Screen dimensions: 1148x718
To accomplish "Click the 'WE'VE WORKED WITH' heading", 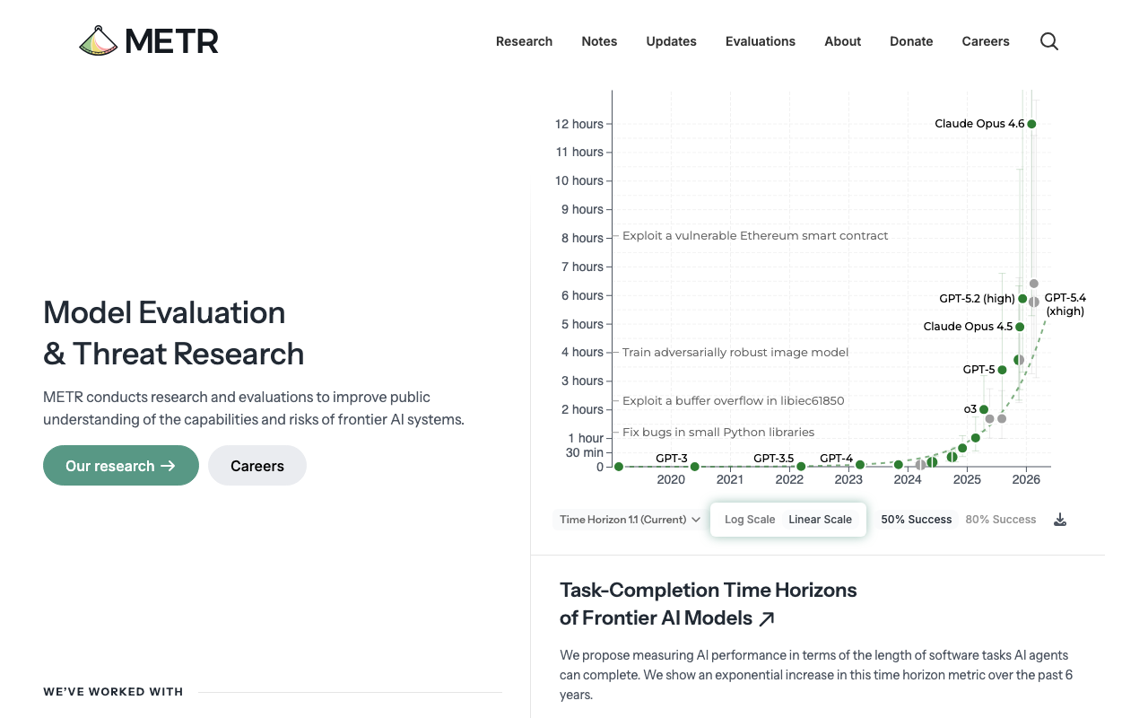I will [x=113, y=692].
